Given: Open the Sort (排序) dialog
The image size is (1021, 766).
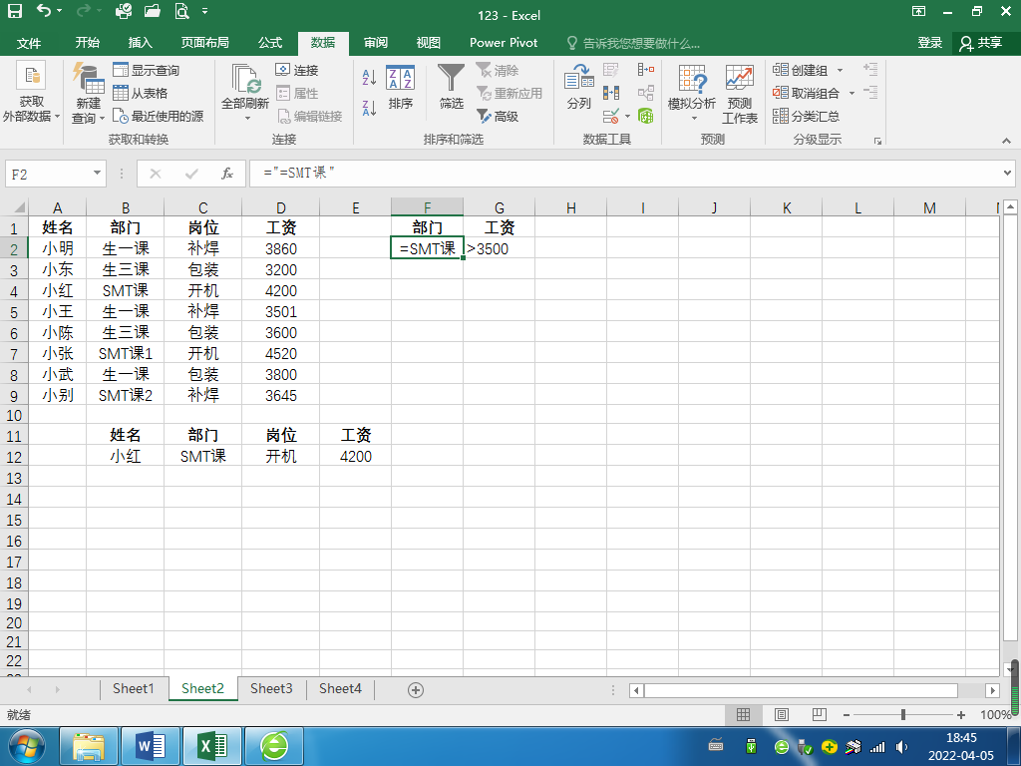Looking at the screenshot, I should [x=401, y=87].
